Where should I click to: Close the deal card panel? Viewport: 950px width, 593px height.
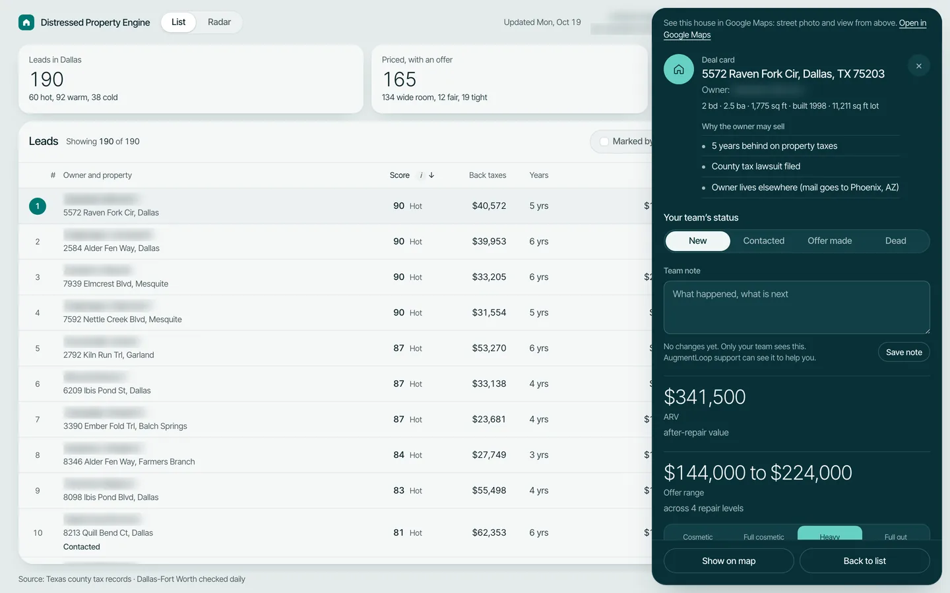click(919, 66)
